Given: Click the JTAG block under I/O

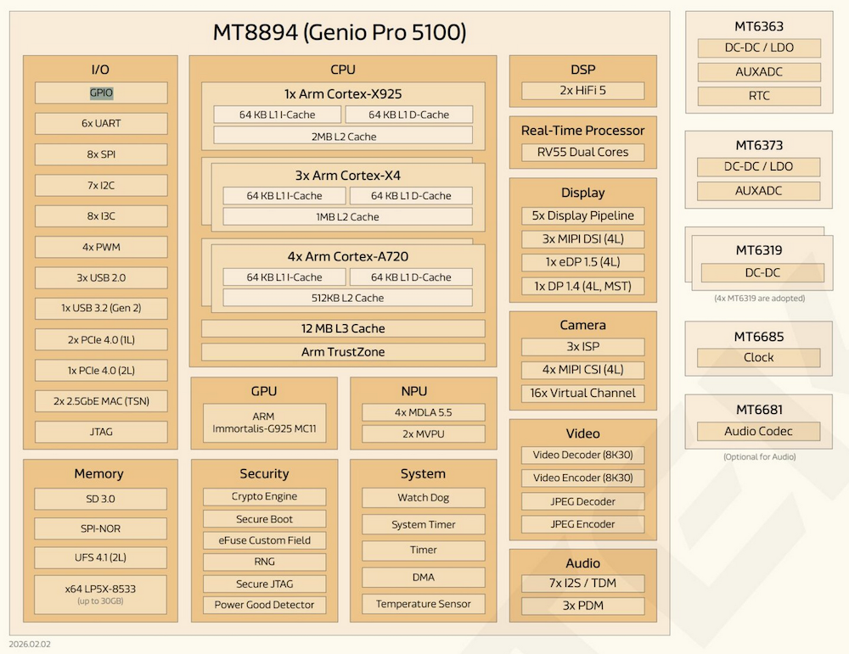Looking at the screenshot, I should point(101,432).
